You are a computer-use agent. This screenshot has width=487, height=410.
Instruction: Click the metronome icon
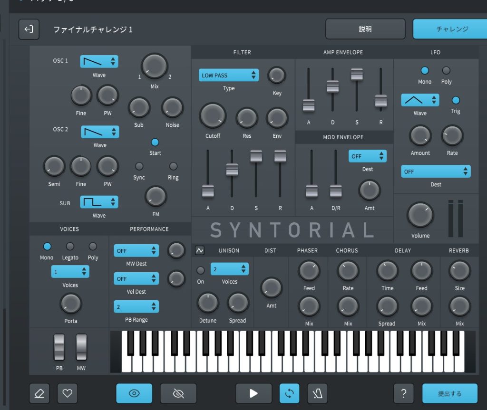[317, 393]
